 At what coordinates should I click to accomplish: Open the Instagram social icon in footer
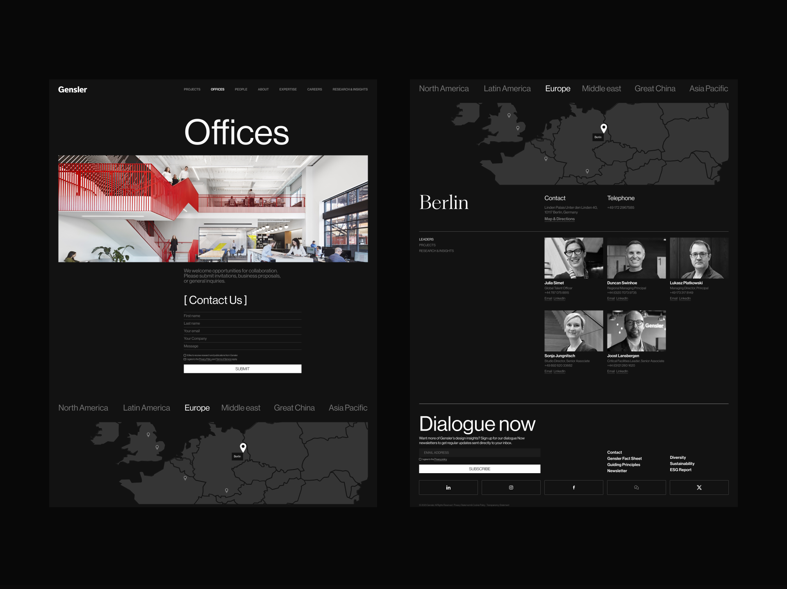click(511, 487)
